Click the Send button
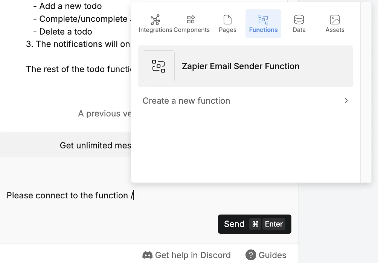The height and width of the screenshot is (263, 378). click(255, 224)
